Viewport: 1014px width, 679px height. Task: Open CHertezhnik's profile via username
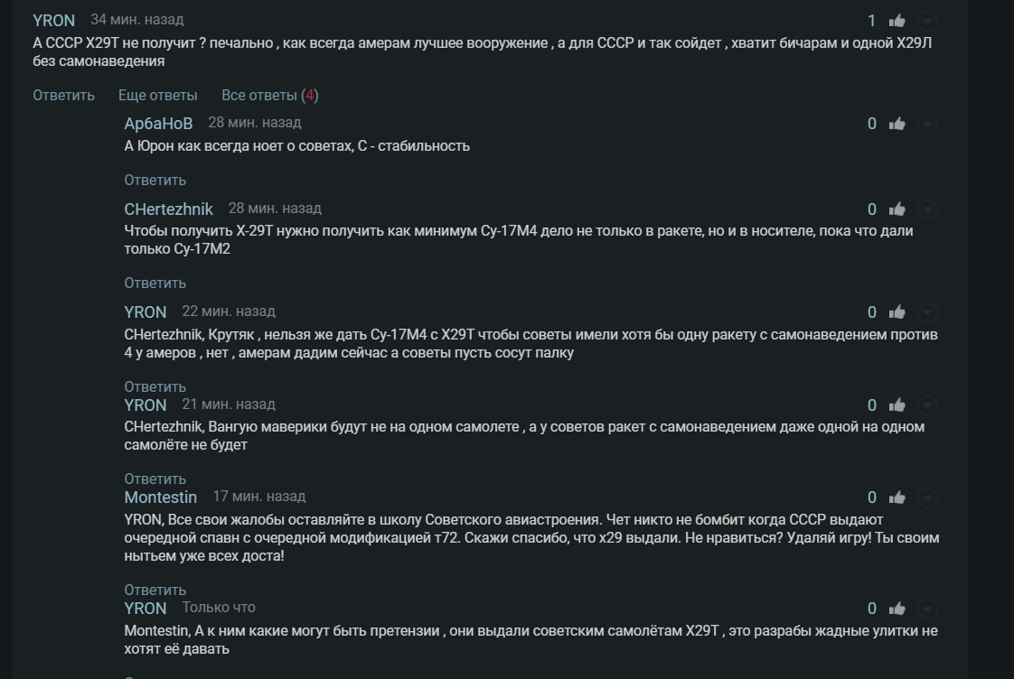(x=168, y=209)
